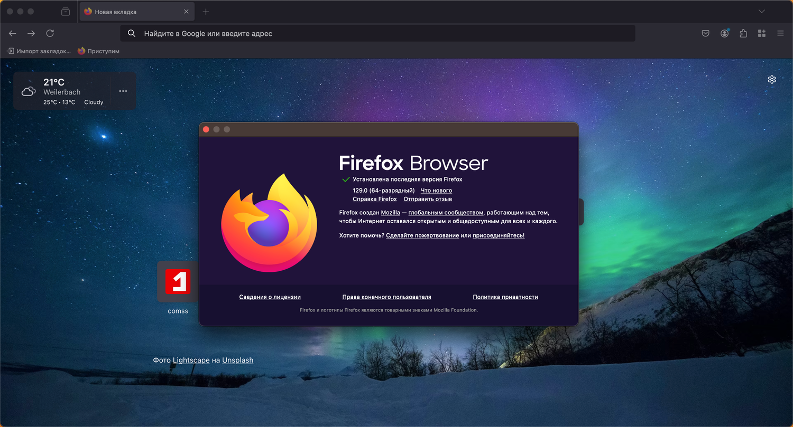The image size is (793, 427).
Task: Reload the current page
Action: 50,33
